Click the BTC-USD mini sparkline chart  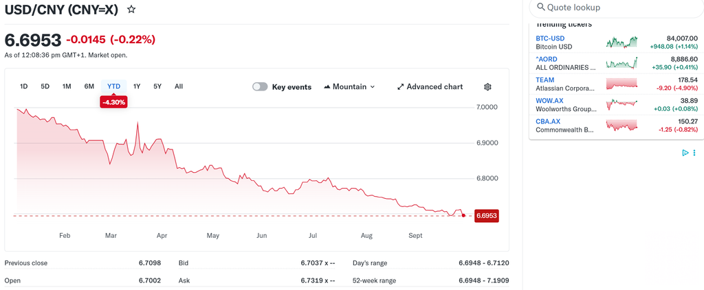click(621, 42)
